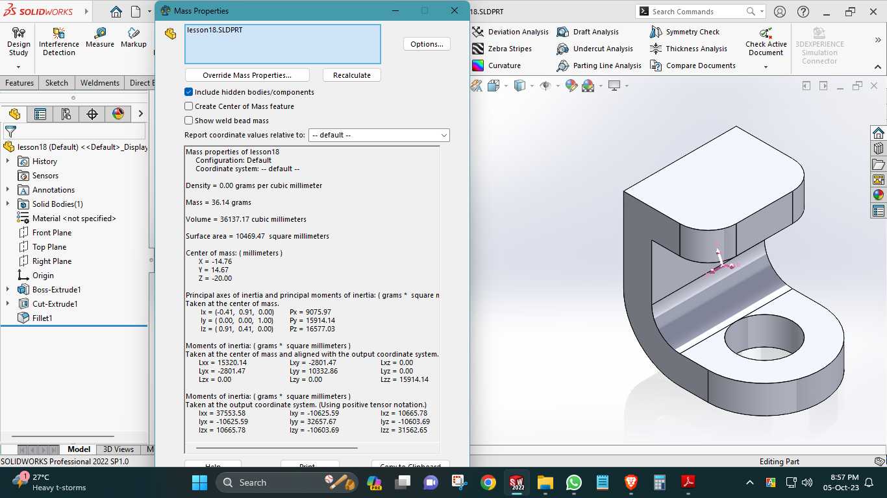Open the user login account icon
Screen dimensions: 887x498
pos(780,12)
